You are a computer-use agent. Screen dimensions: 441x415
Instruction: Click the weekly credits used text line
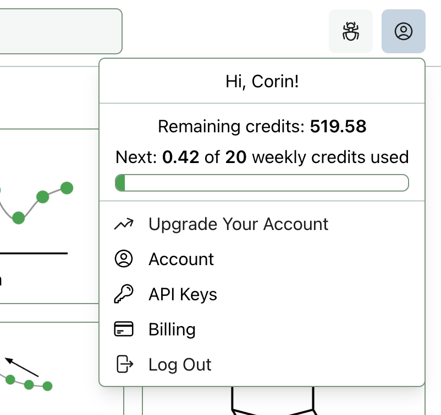pos(262,158)
